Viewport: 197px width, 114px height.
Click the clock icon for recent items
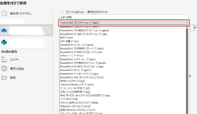(x=4, y=13)
